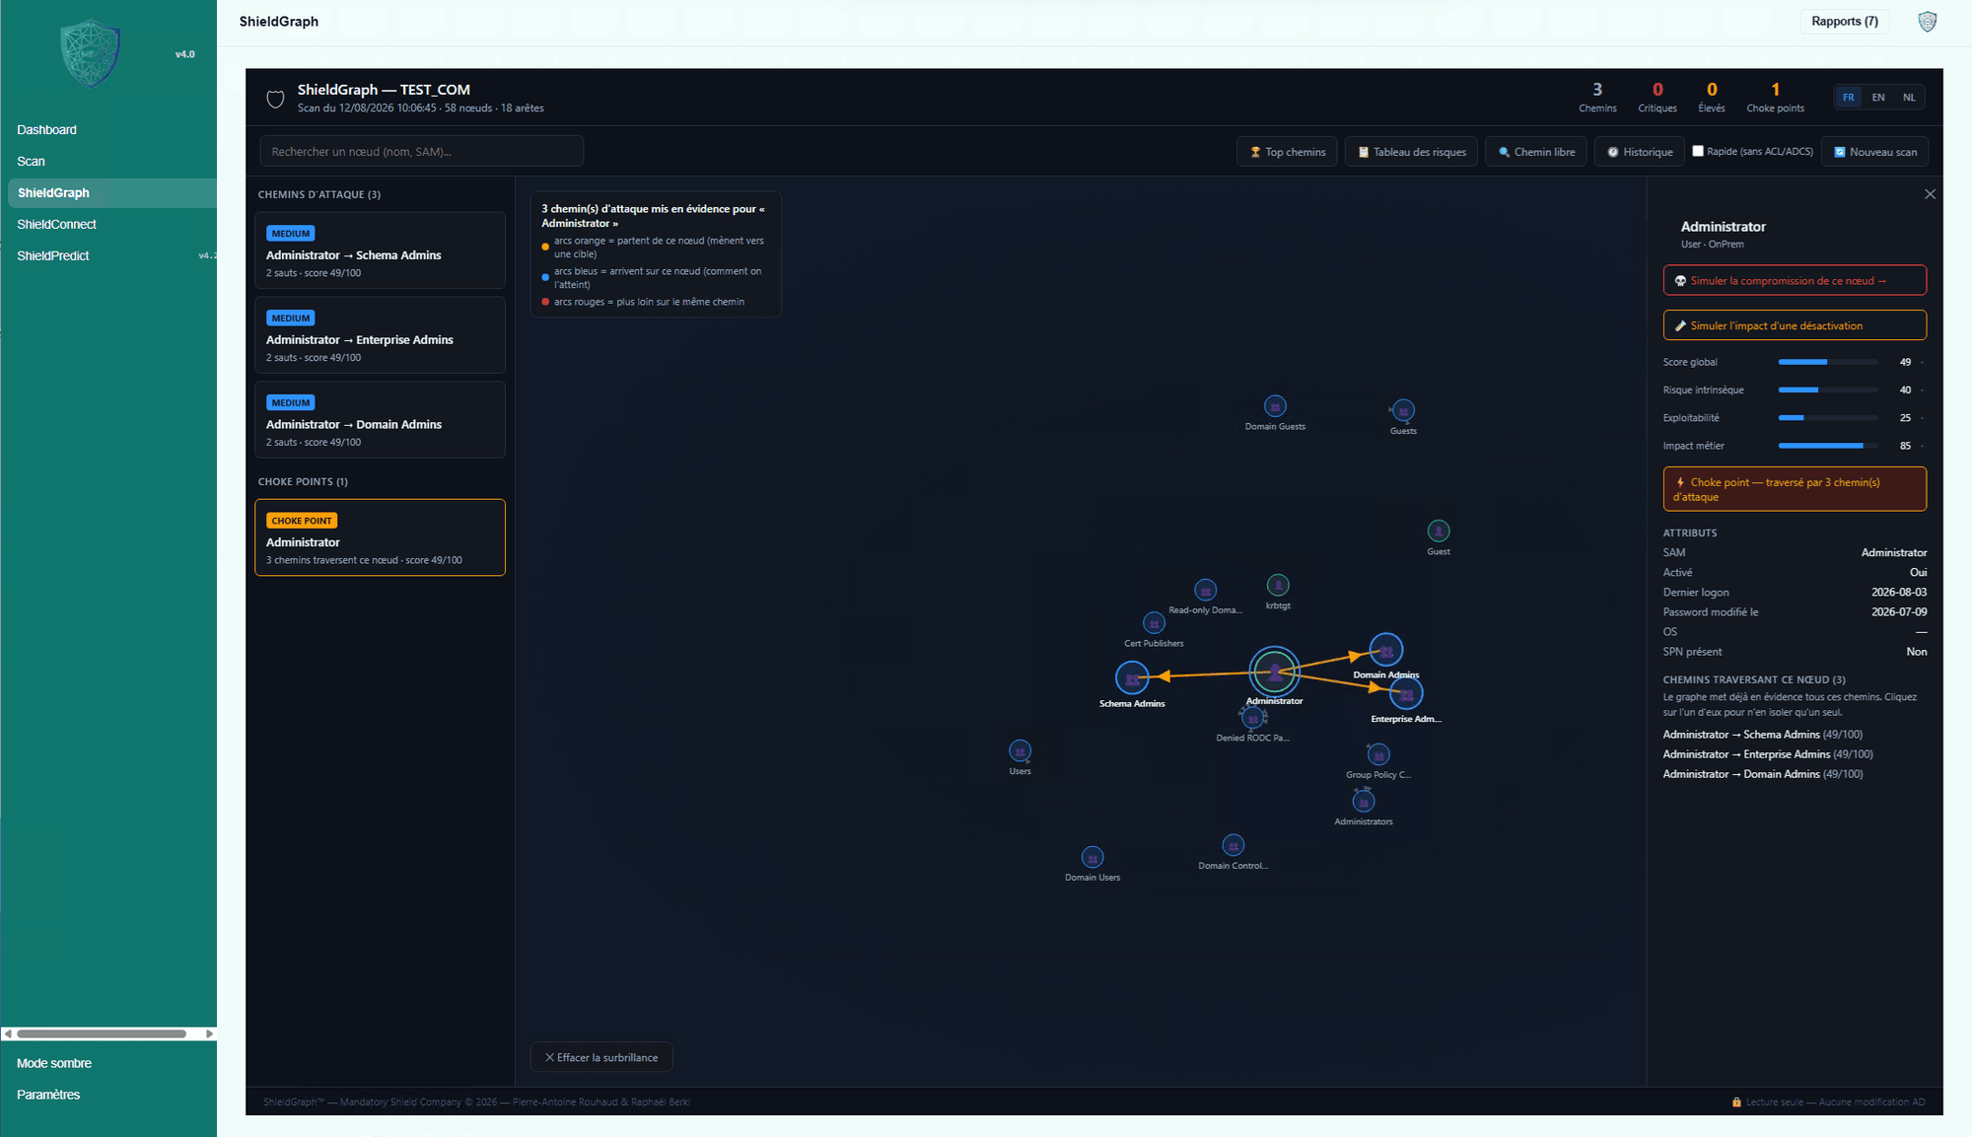Click the Élevés counter showing 0
The image size is (1972, 1137).
click(1712, 97)
